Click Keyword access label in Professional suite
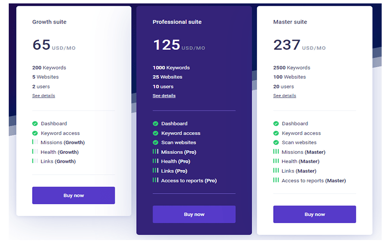The image size is (388, 242). point(181,133)
